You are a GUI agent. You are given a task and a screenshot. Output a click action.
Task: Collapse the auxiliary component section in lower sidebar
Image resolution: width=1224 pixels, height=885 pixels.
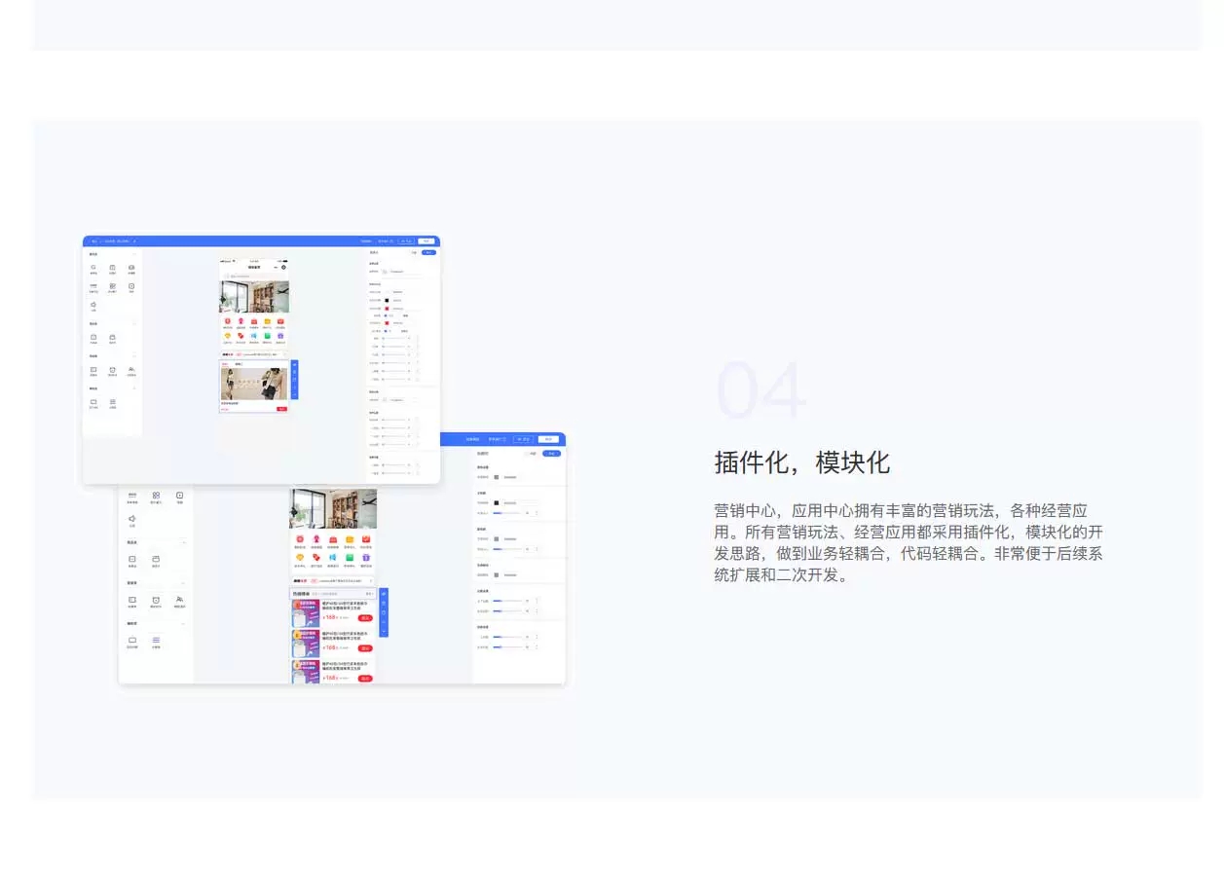pyautogui.click(x=183, y=623)
